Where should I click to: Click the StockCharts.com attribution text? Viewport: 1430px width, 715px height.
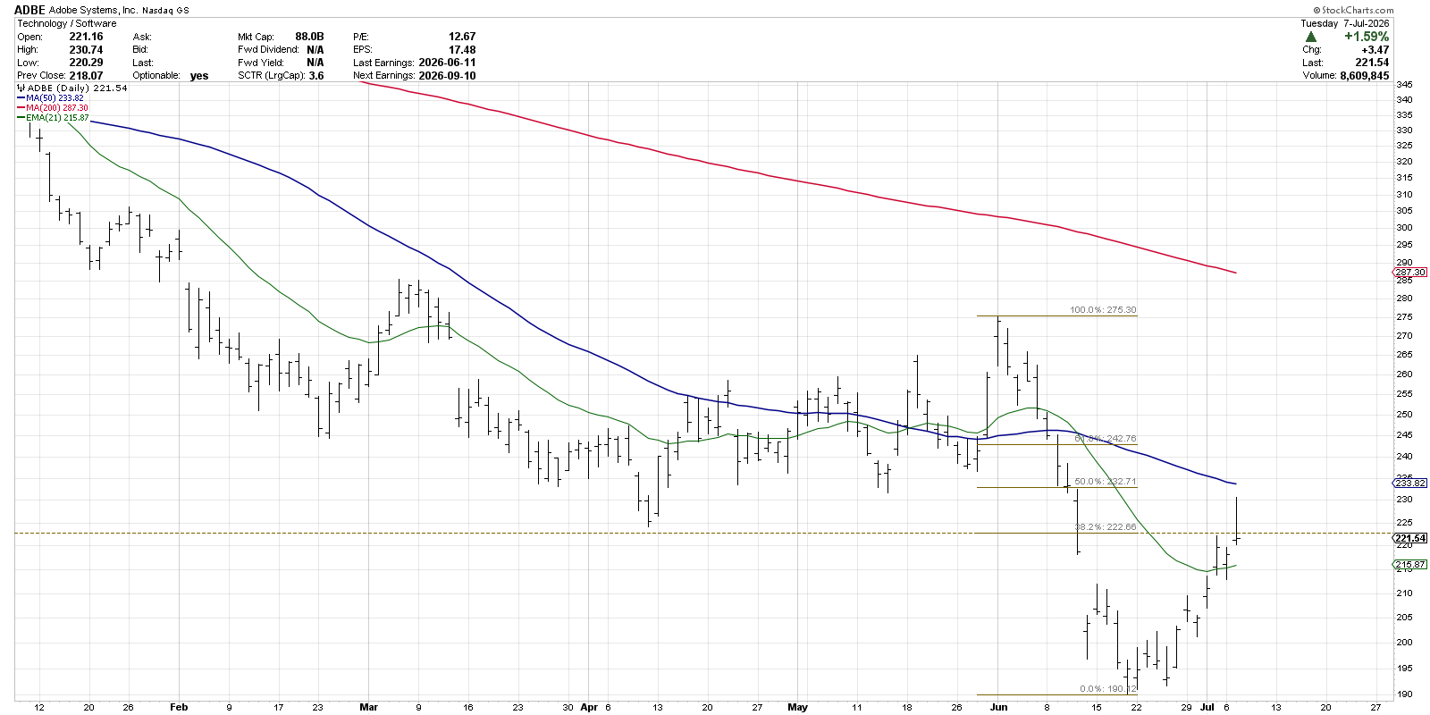click(x=1353, y=10)
